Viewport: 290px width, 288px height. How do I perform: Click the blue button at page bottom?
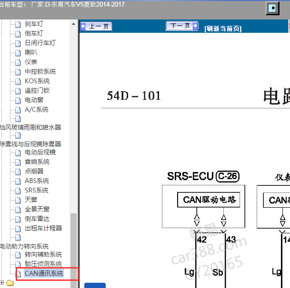95,286
